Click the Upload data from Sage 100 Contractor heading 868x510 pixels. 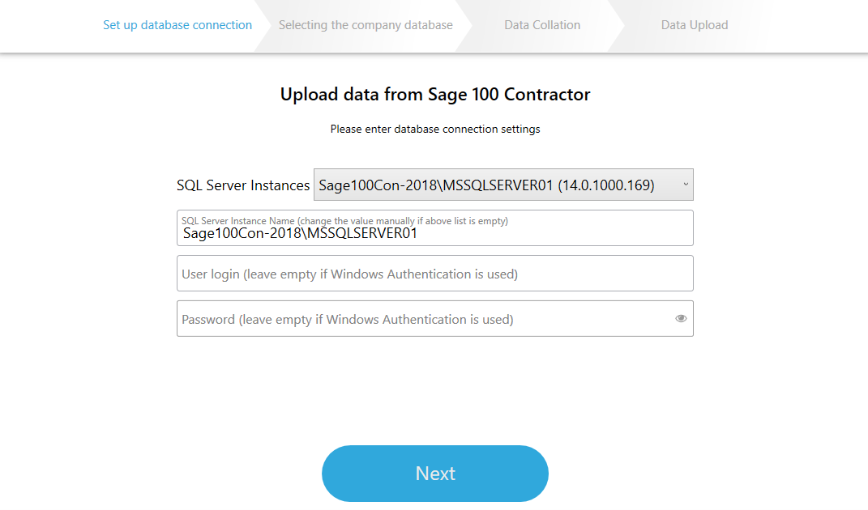(435, 95)
